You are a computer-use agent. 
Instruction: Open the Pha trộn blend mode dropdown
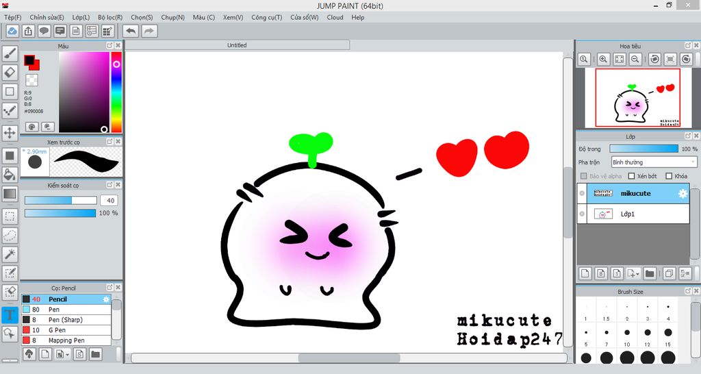(x=654, y=162)
